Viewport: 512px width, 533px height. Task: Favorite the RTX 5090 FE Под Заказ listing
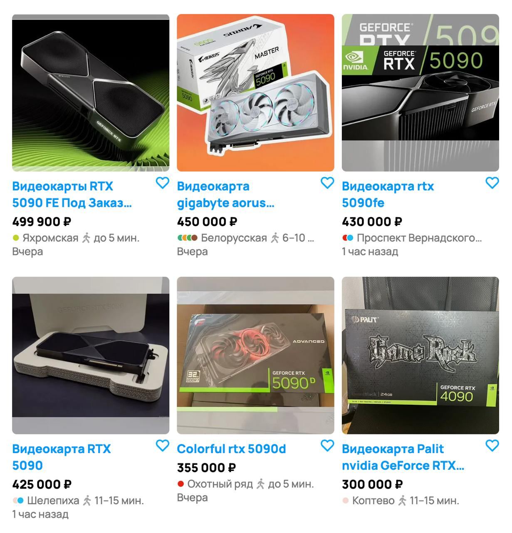[162, 183]
